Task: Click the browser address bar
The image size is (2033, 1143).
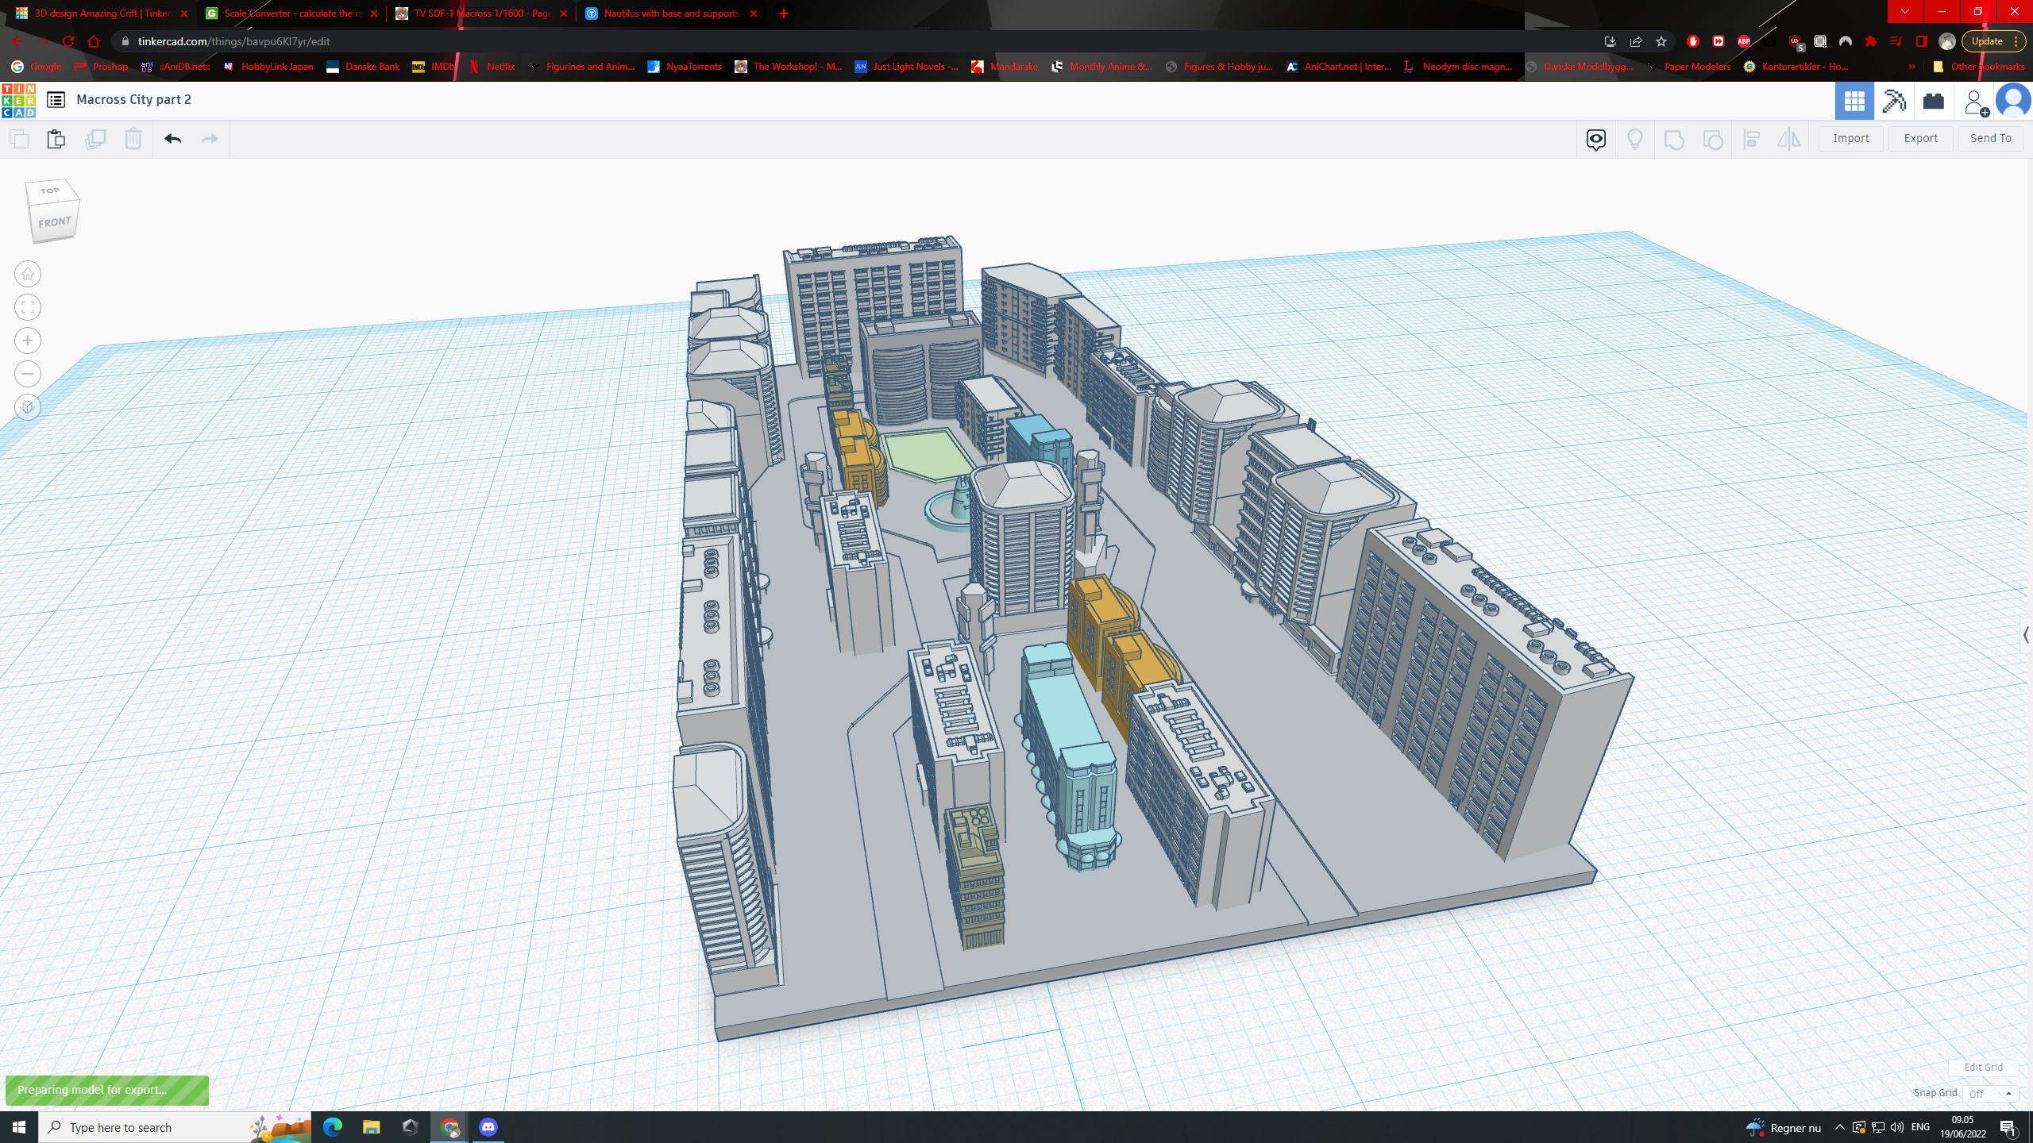Action: 858,41
